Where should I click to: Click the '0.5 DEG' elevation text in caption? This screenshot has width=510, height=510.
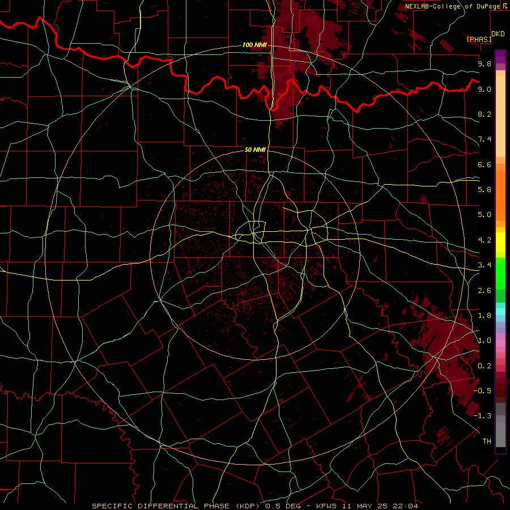283,506
